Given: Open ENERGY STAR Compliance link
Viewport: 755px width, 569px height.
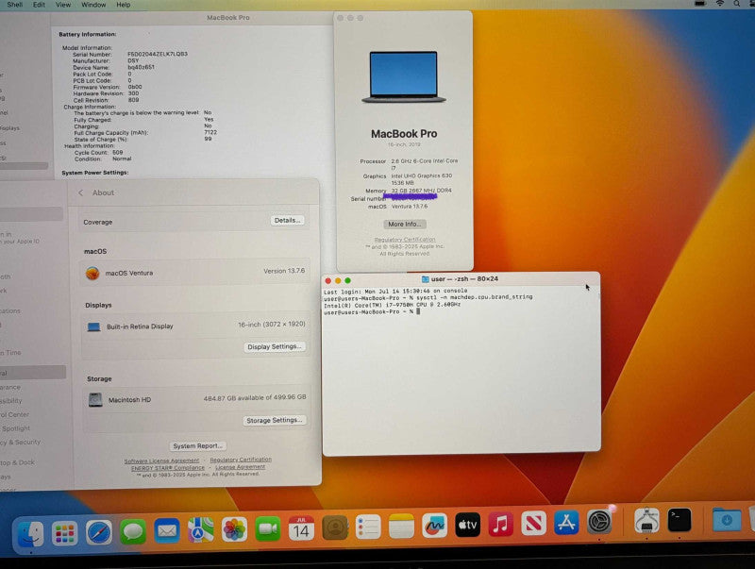Looking at the screenshot, I should [168, 467].
